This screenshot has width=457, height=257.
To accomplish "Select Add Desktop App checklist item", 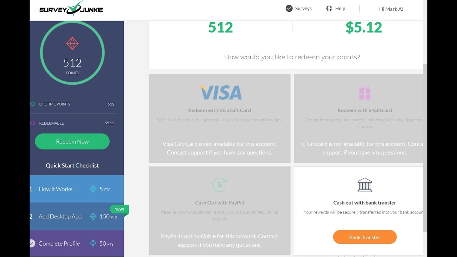I will pos(60,216).
